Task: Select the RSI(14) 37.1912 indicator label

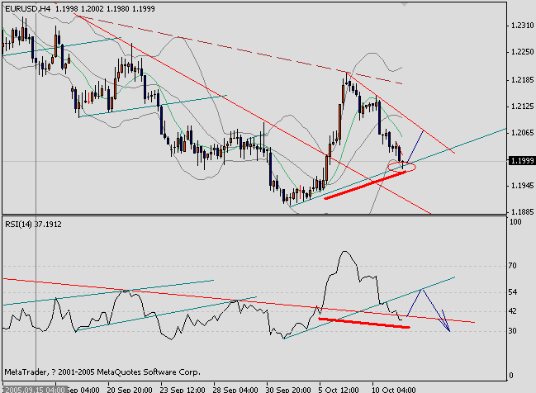Action: (33, 225)
